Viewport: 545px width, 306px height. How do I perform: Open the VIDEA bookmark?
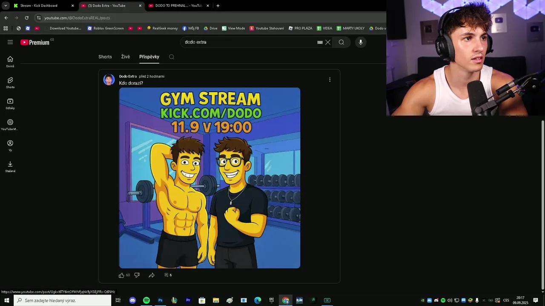(324, 28)
